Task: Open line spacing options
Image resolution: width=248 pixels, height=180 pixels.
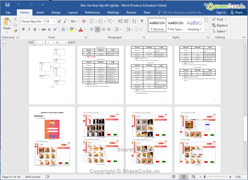Action: point(118,29)
